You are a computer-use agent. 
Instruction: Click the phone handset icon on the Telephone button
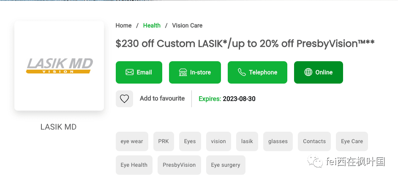(x=242, y=72)
